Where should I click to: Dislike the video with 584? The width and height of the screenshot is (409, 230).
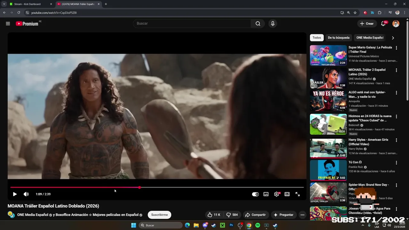coord(232,215)
